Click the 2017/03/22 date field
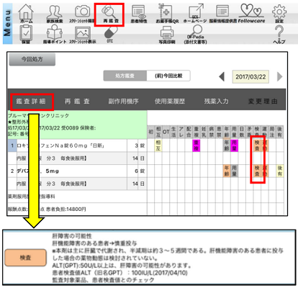298x288 pixels. point(250,77)
